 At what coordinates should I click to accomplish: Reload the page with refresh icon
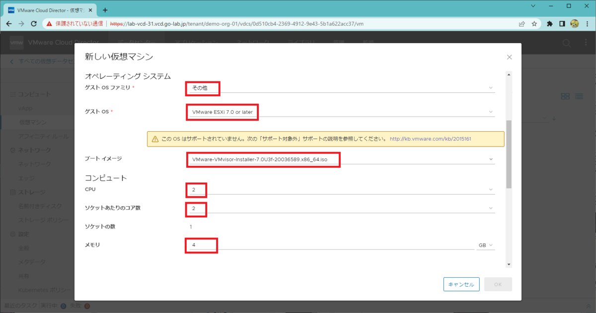coord(34,23)
